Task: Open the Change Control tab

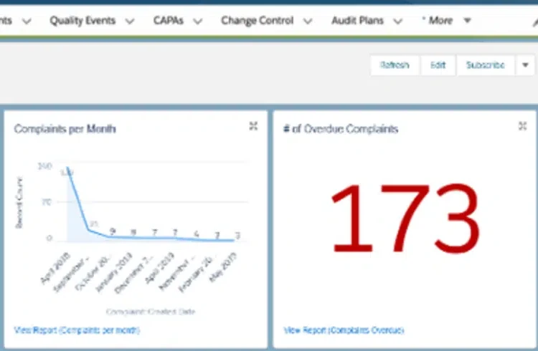Action: 257,21
